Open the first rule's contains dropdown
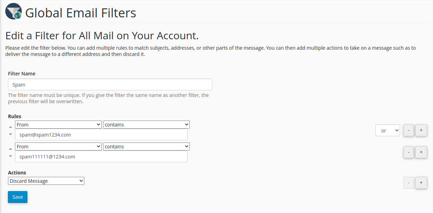The width and height of the screenshot is (433, 213). pos(146,125)
